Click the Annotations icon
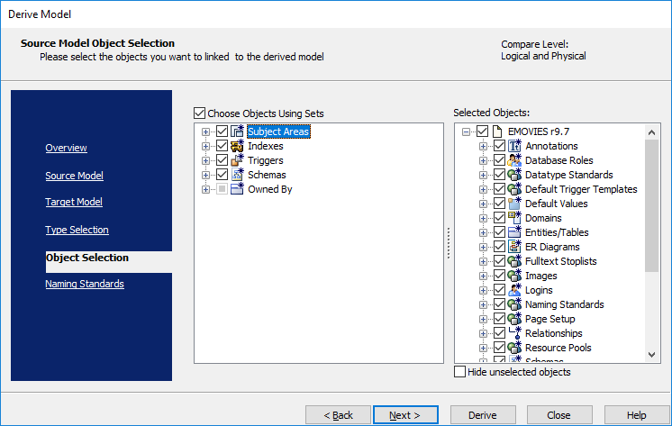This screenshot has width=672, height=426. point(514,146)
